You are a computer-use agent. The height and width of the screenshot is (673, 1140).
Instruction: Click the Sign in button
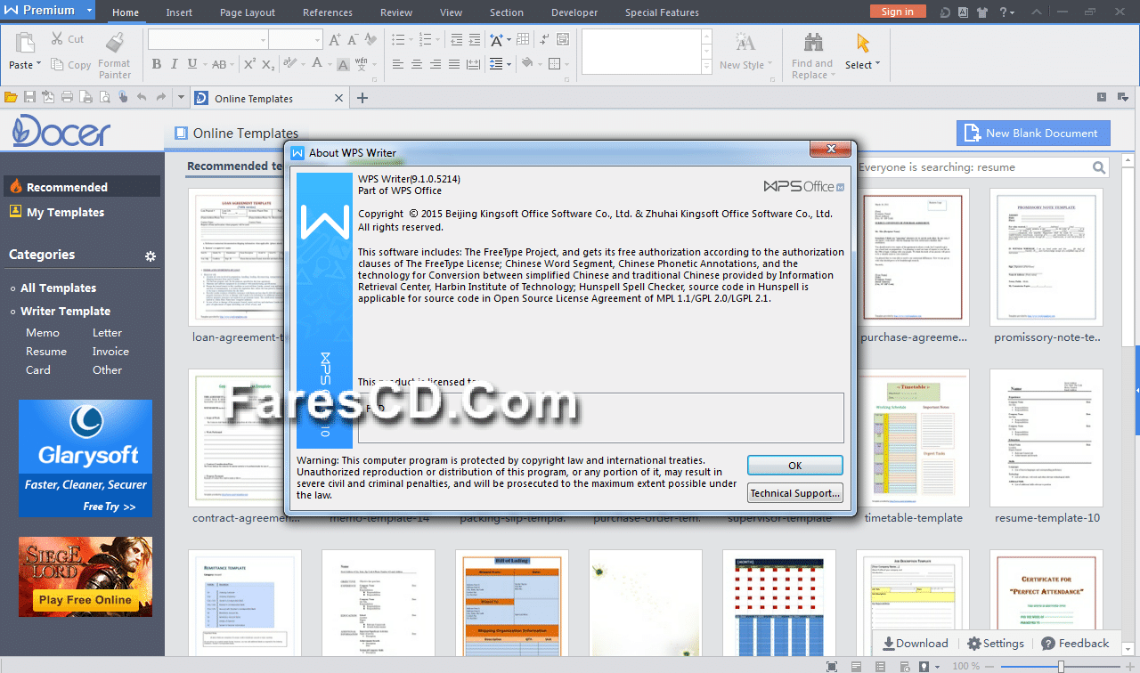[x=897, y=12]
